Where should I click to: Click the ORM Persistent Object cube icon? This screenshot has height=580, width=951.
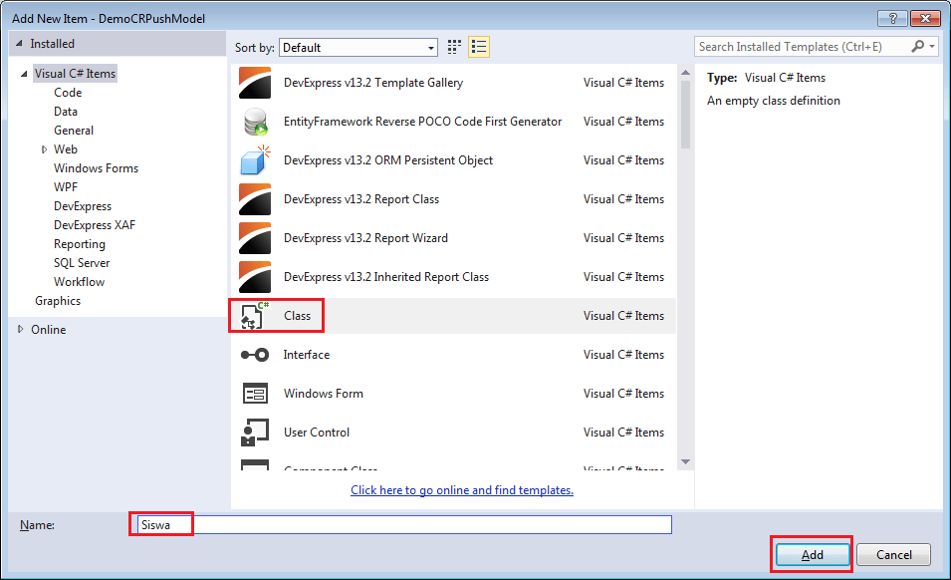pyautogui.click(x=255, y=160)
